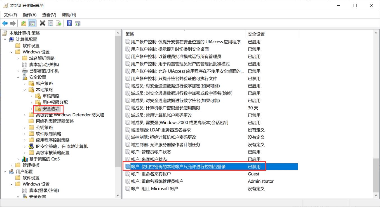The width and height of the screenshot is (380, 207).
Task: Click the 帐户策略 folder icon
Action: click(x=31, y=83)
